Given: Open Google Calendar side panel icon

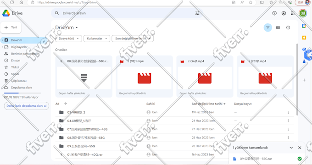Looking at the screenshot, I should [x=304, y=26].
